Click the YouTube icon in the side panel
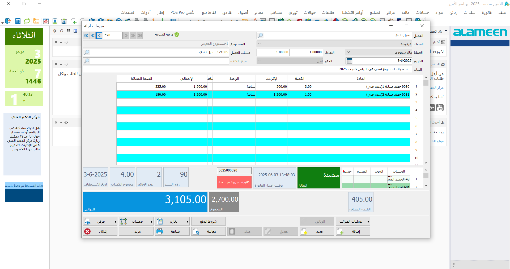The width and height of the screenshot is (510, 269). point(440,108)
